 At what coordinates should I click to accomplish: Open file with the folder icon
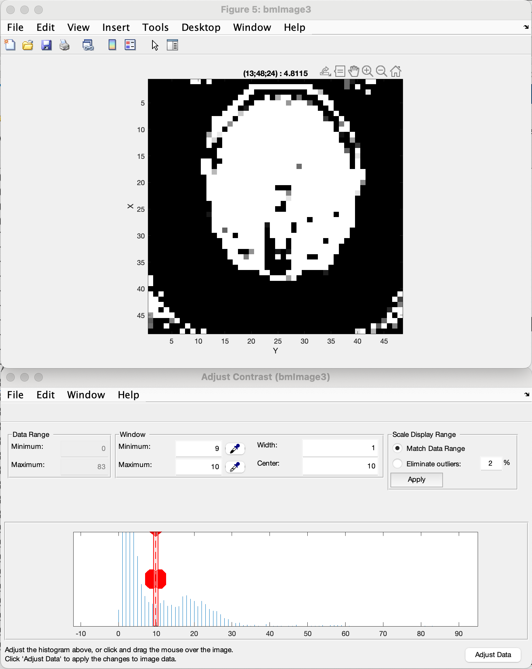28,45
